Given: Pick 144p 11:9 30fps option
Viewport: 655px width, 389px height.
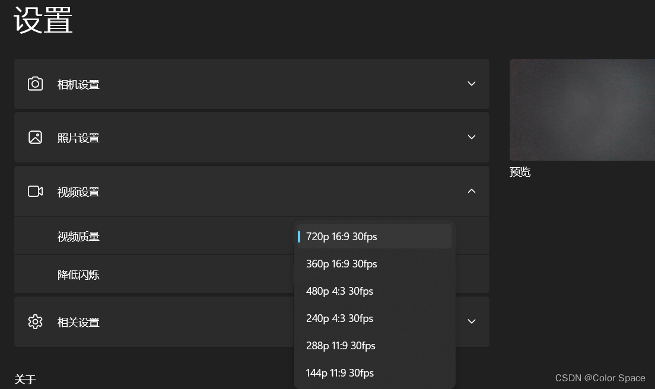Looking at the screenshot, I should [x=374, y=373].
